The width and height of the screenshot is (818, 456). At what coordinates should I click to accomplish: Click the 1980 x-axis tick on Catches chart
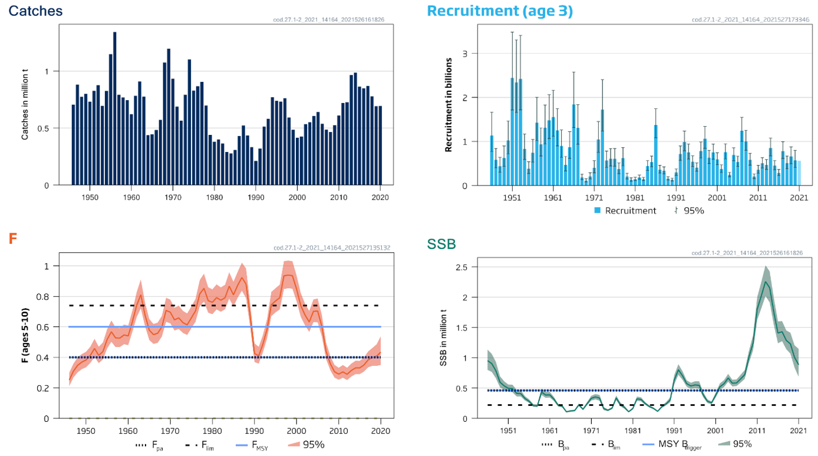(x=215, y=196)
